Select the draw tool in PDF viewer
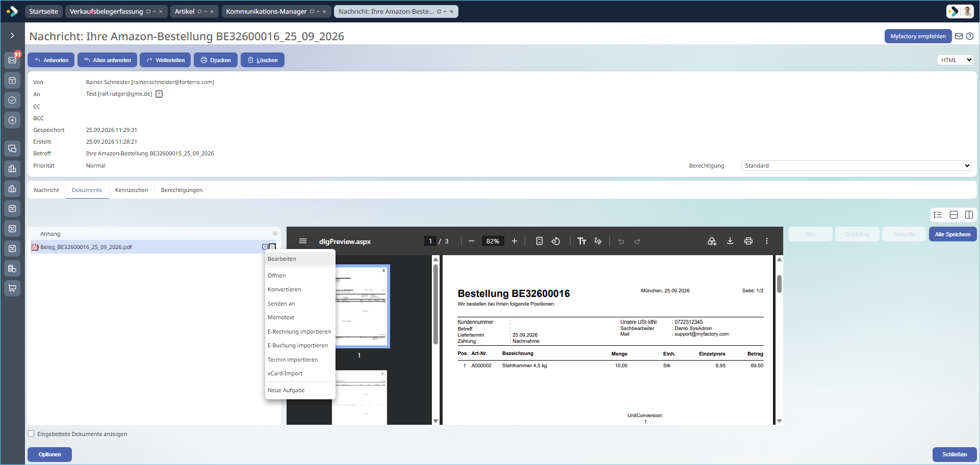Image resolution: width=980 pixels, height=465 pixels. pos(598,241)
